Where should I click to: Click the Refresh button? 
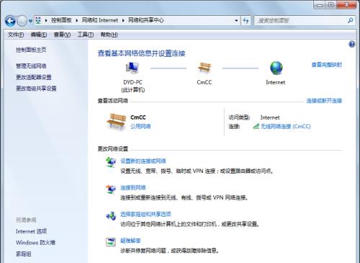click(246, 21)
